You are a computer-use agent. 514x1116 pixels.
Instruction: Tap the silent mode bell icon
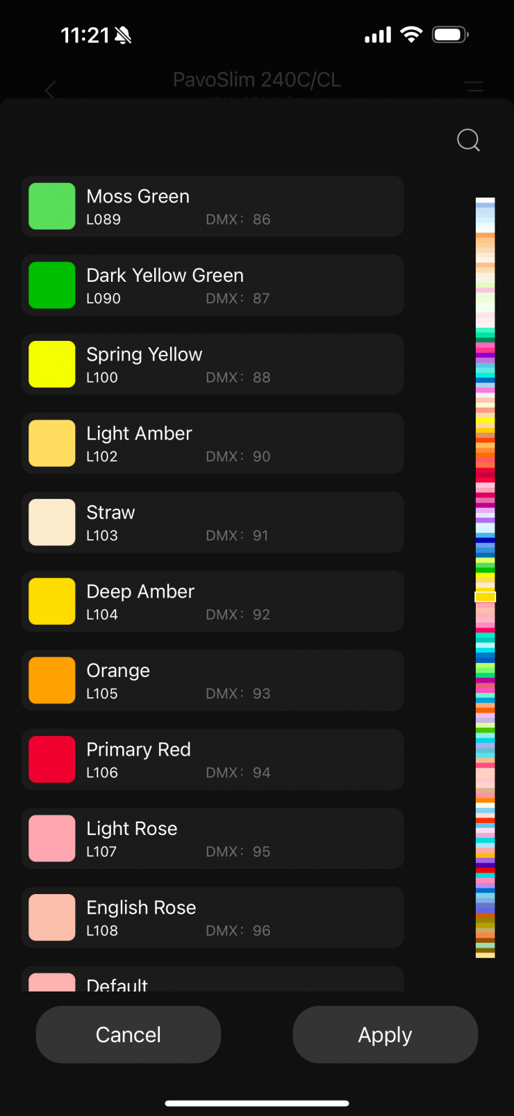coord(123,35)
